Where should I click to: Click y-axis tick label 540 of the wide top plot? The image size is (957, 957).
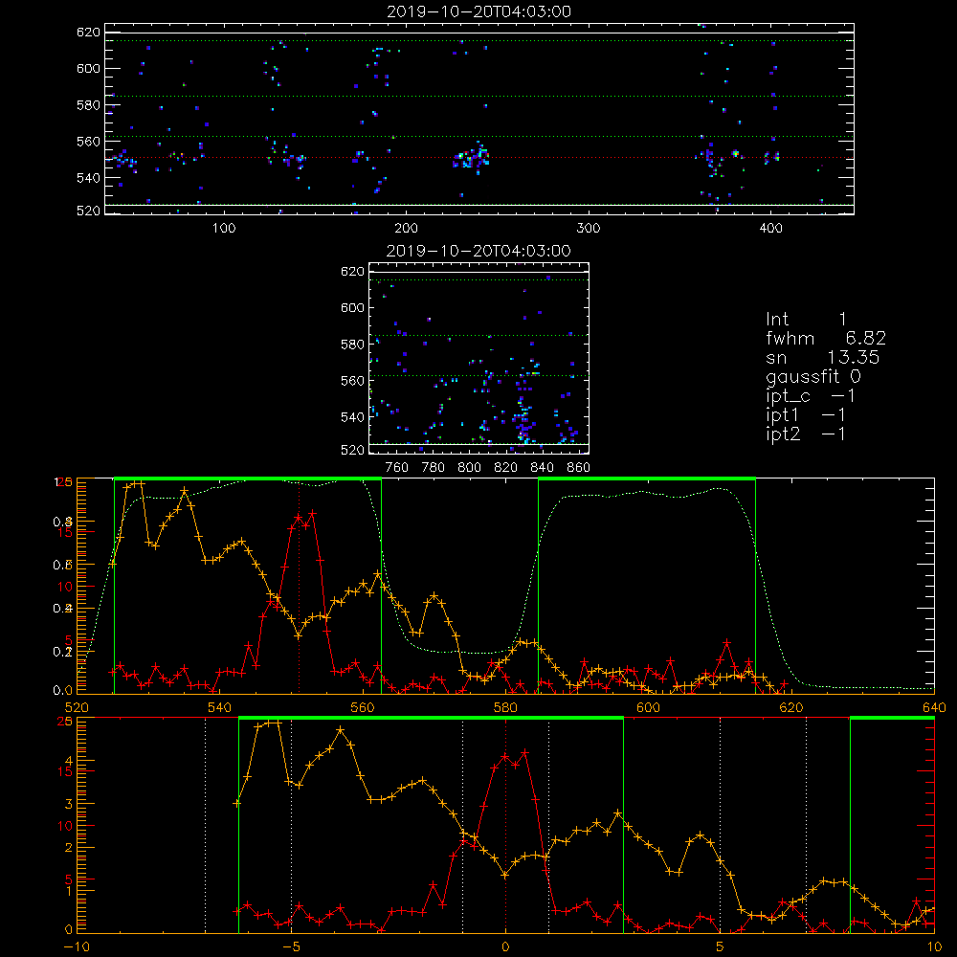88,178
